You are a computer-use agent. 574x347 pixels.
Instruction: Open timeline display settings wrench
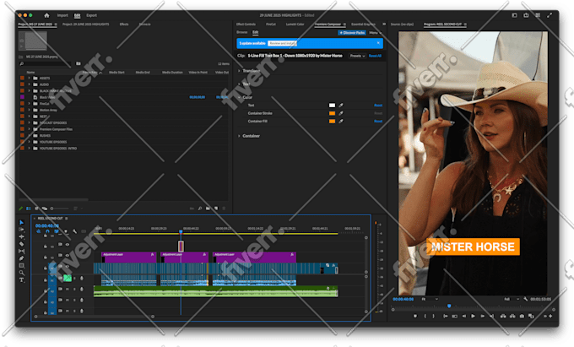coord(74,231)
